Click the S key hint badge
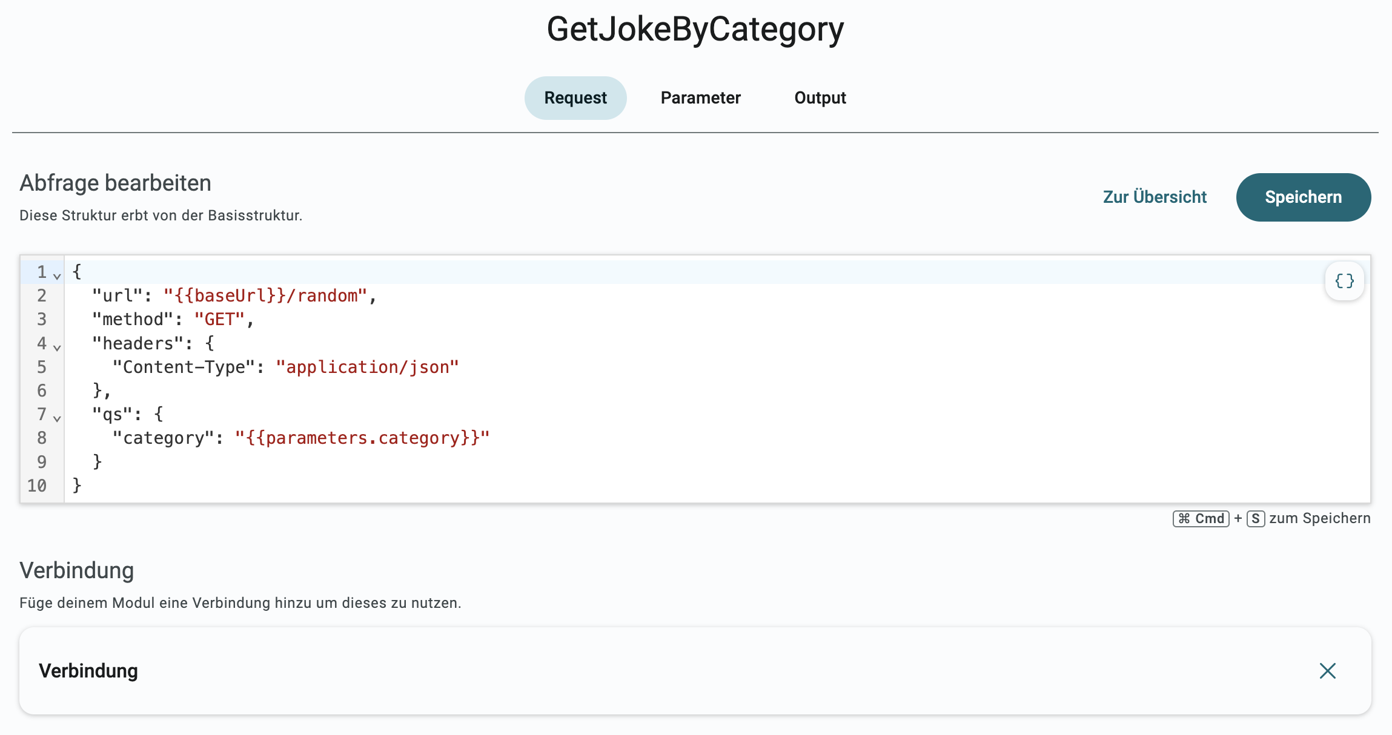This screenshot has height=735, width=1392. (x=1255, y=519)
